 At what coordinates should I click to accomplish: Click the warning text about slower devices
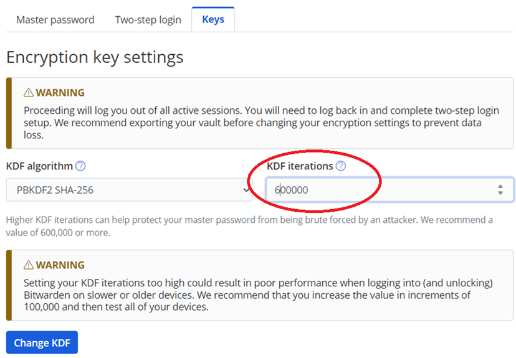click(249, 294)
